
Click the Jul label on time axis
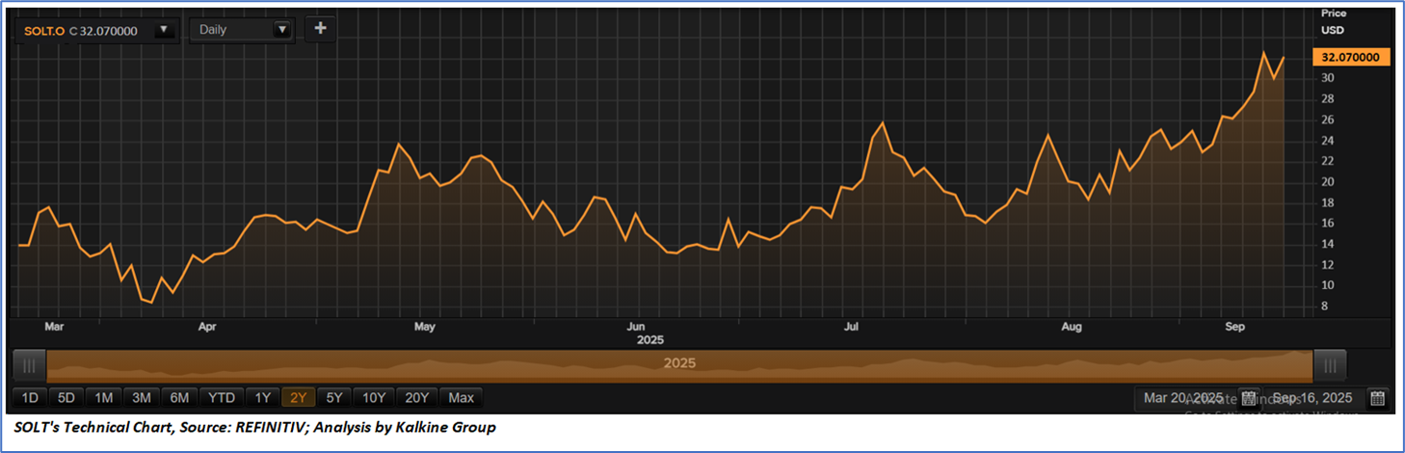pyautogui.click(x=851, y=327)
